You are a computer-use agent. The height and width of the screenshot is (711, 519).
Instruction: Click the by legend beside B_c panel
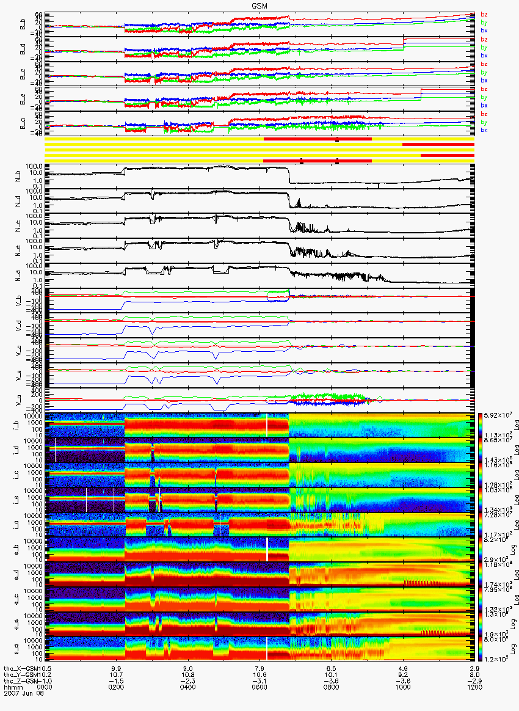484,72
